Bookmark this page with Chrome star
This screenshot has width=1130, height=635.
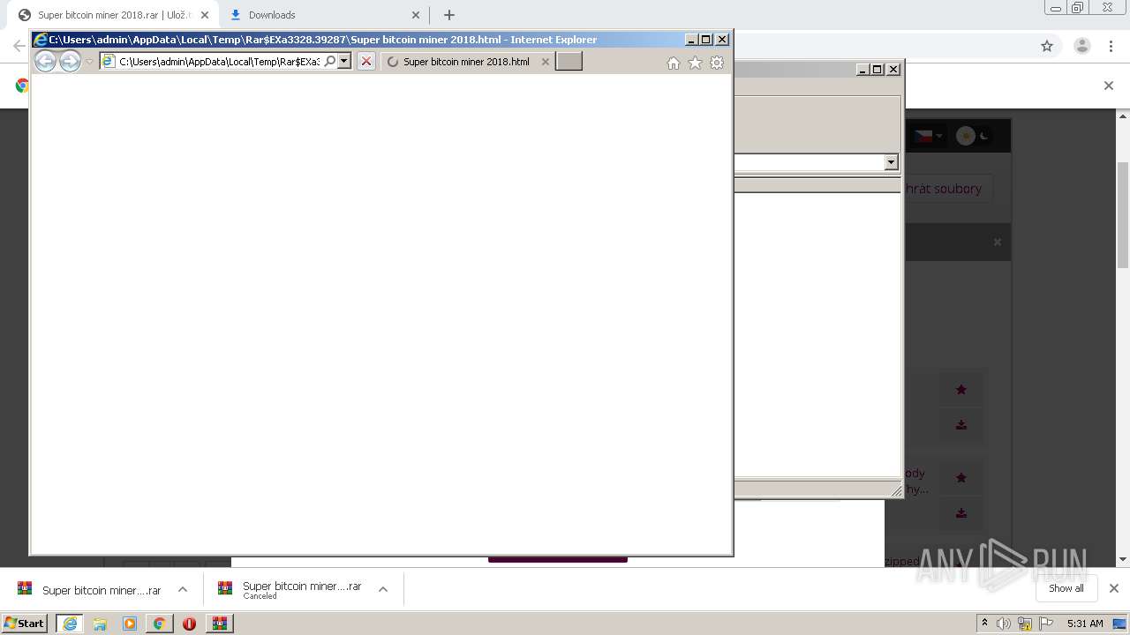tap(1047, 46)
